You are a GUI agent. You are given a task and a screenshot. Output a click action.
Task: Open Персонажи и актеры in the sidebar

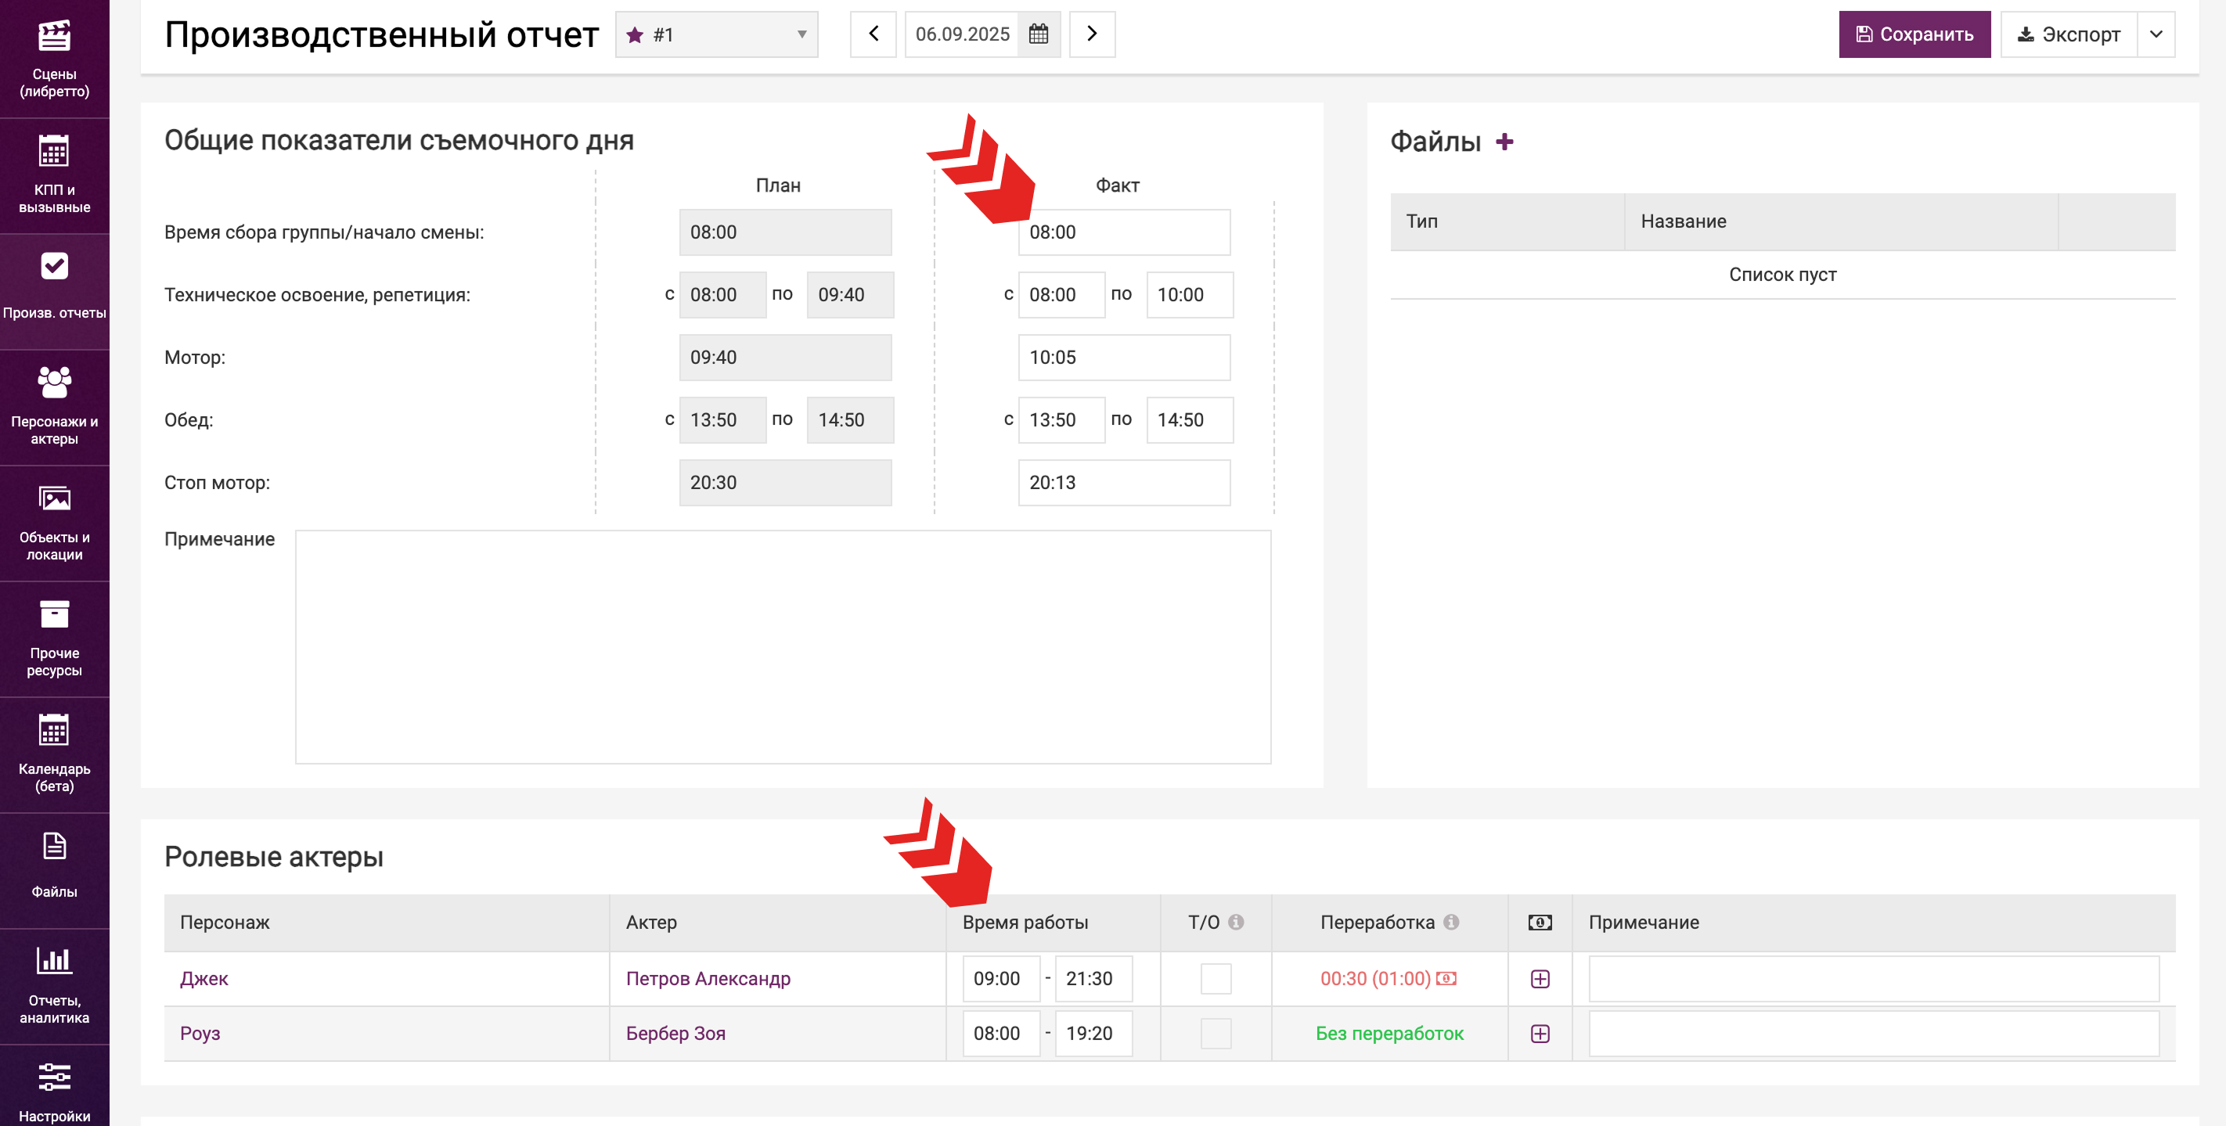[x=55, y=407]
